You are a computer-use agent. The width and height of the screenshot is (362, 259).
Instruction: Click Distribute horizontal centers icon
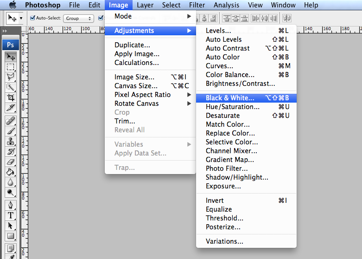pyautogui.click(x=264, y=18)
